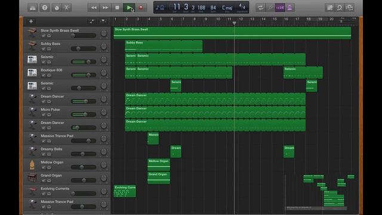382x215 pixels.
Task: Click the Mellow Organ pan knob
Action: point(104,165)
